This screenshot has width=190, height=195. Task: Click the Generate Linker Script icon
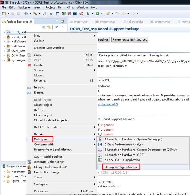coord(29,162)
